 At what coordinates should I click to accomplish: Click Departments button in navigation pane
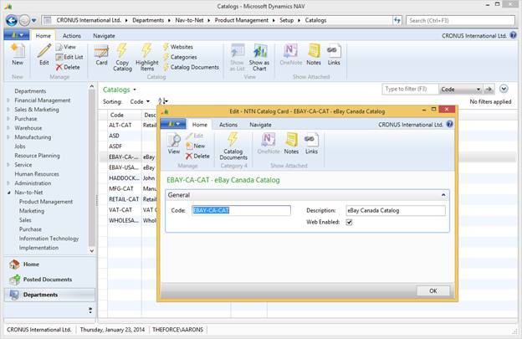point(49,295)
